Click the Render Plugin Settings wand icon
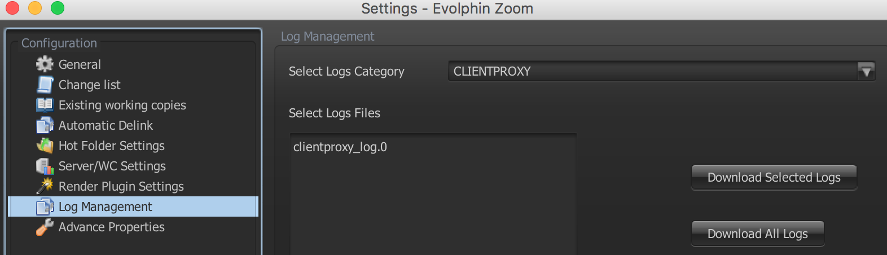This screenshot has width=887, height=255. point(45,186)
